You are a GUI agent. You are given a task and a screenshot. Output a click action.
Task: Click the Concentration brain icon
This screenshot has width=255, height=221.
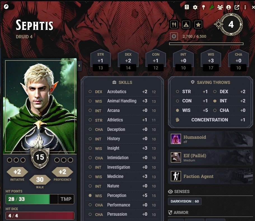[x=177, y=120]
